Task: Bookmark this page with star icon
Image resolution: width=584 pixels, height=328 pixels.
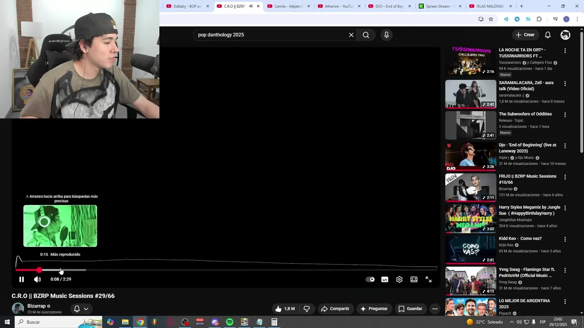Action: [491, 19]
